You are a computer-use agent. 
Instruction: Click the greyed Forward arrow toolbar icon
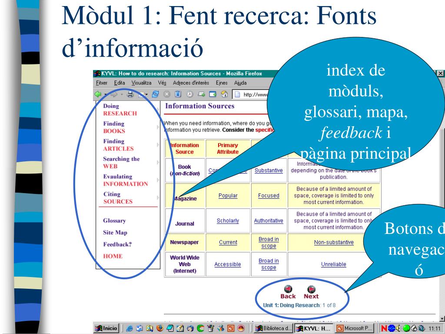(x=114, y=94)
